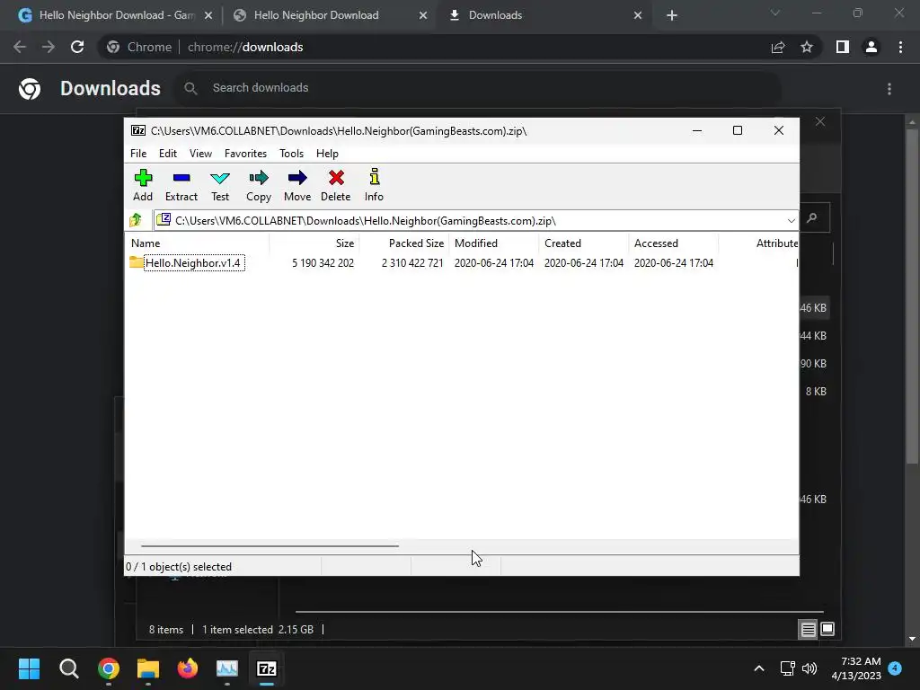
Task: Open Windows taskbar search
Action: (x=68, y=668)
